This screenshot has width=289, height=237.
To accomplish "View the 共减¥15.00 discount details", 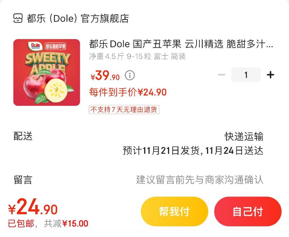I will 66,224.
